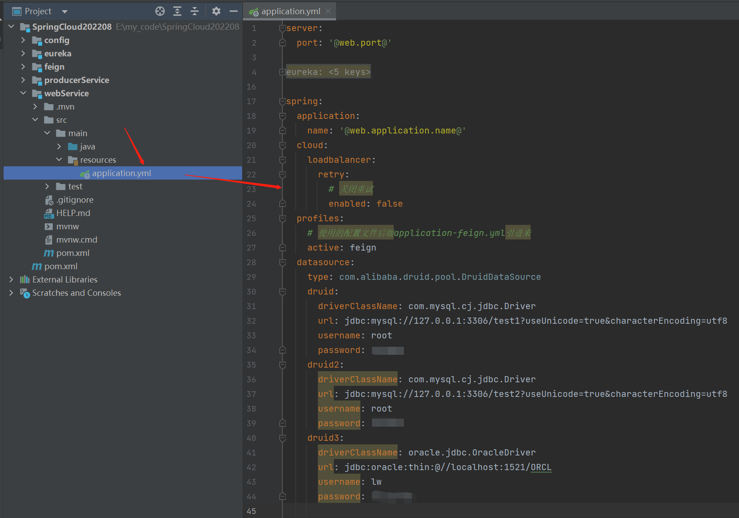Click 'enabled: false' on line 24

[x=366, y=204]
